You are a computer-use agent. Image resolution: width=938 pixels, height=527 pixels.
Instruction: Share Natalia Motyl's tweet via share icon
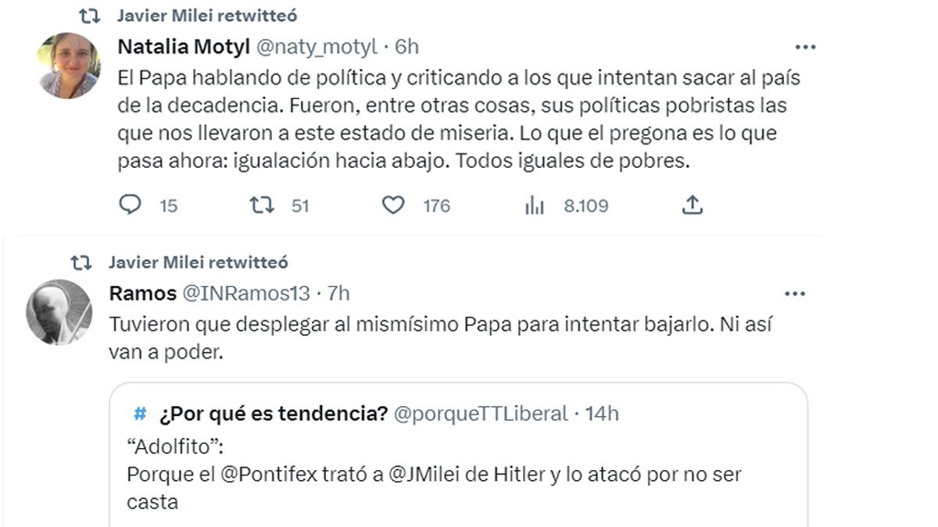693,205
